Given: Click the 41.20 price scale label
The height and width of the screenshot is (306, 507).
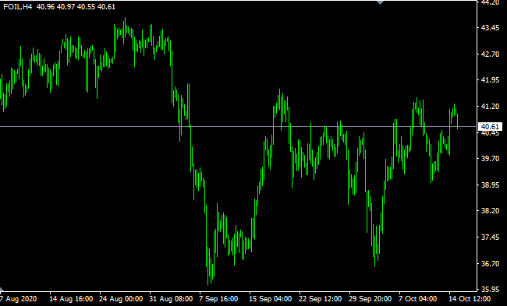Looking at the screenshot, I should pos(490,106).
